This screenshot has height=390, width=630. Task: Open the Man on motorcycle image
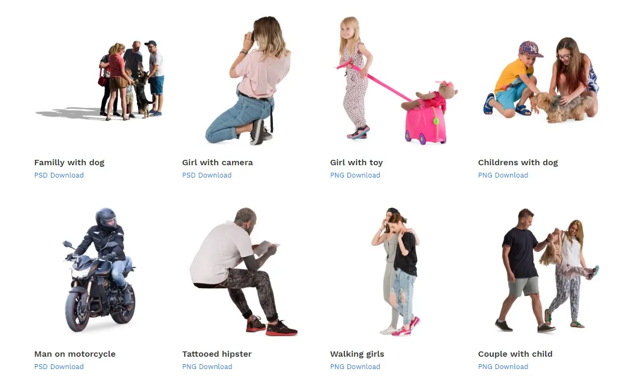tap(99, 270)
